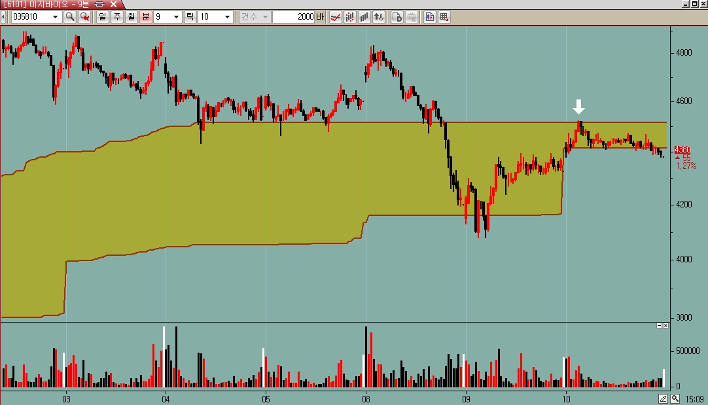
Task: Toggle the minute (분) period button
Action: (145, 17)
